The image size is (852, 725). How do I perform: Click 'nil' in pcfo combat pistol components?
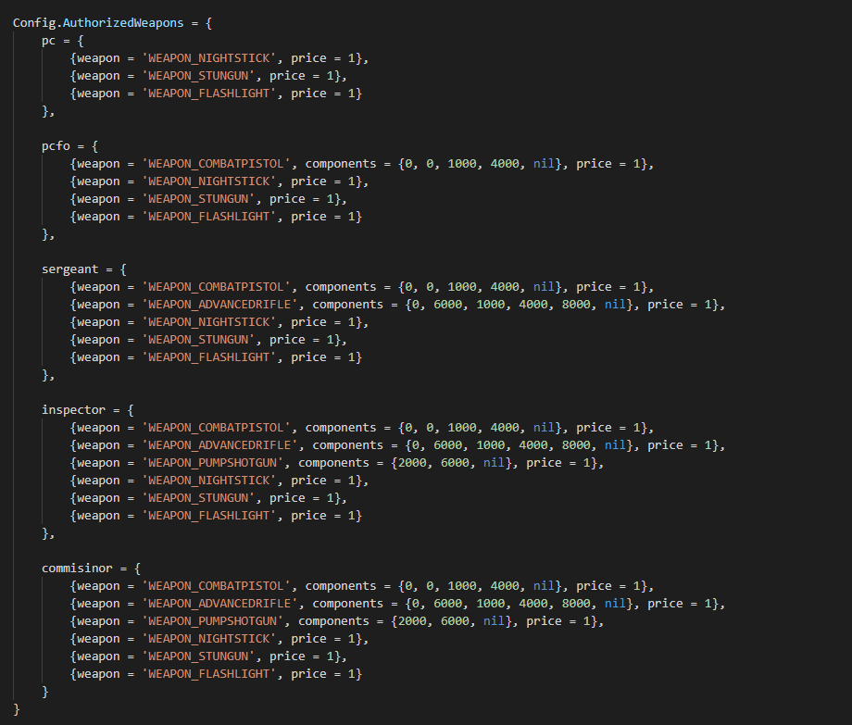click(x=544, y=164)
